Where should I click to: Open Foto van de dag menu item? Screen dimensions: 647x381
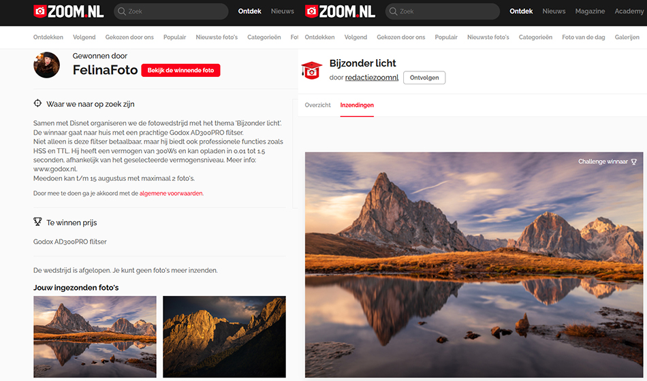coord(584,37)
